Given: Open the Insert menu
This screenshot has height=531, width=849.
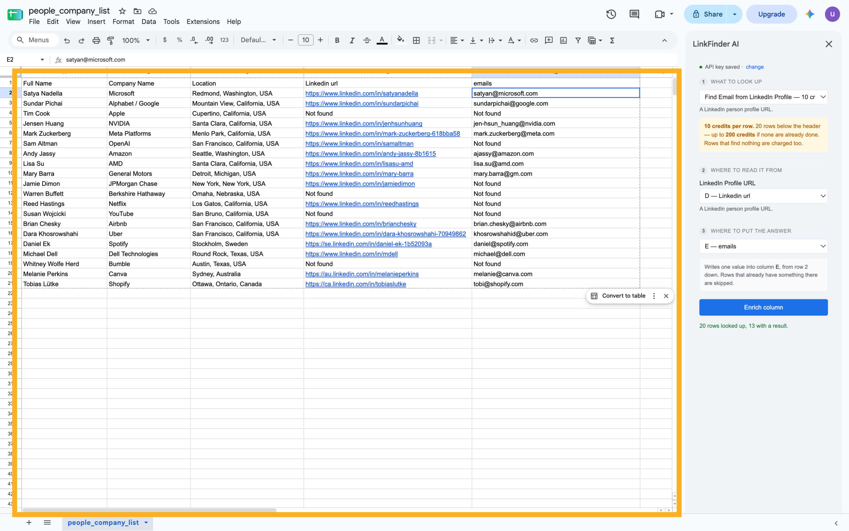Looking at the screenshot, I should [x=96, y=22].
